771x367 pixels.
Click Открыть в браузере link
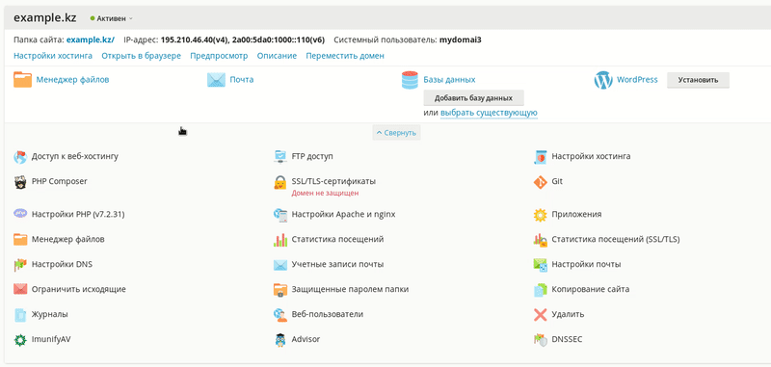click(x=141, y=56)
